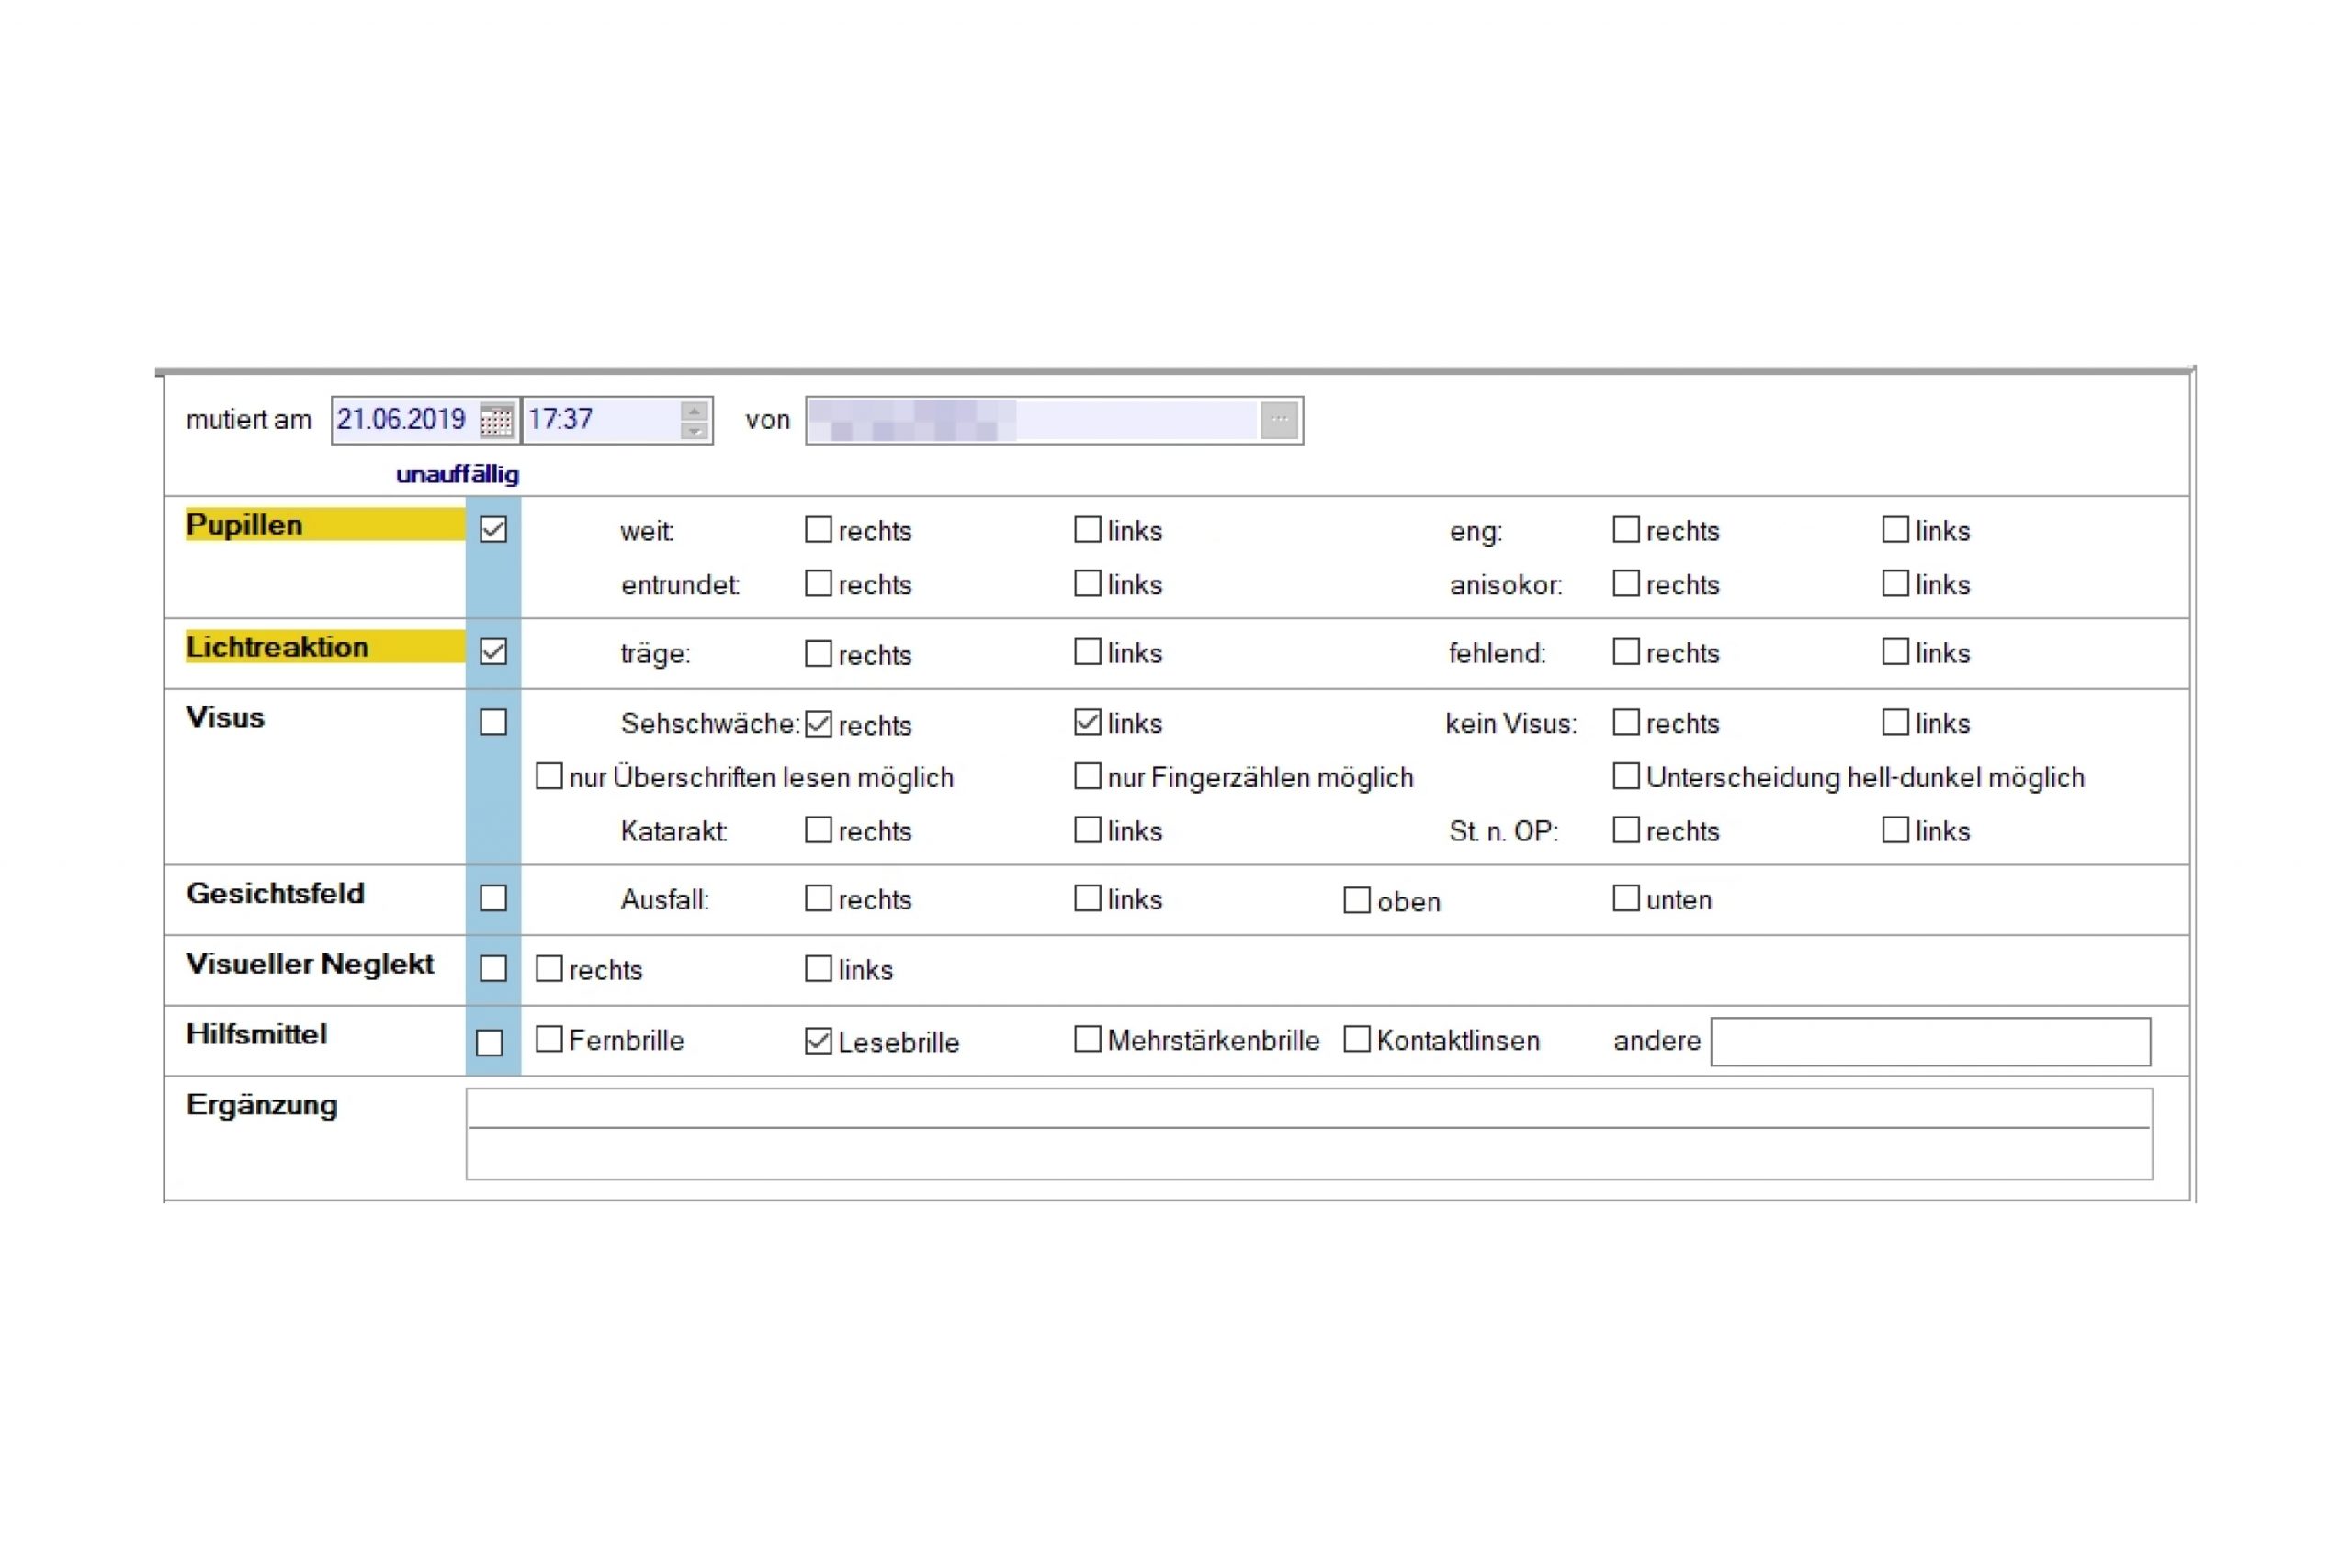Check Gesichtsfeld Ausfall oben
Image resolution: width=2352 pixels, height=1568 pixels.
(x=1356, y=900)
